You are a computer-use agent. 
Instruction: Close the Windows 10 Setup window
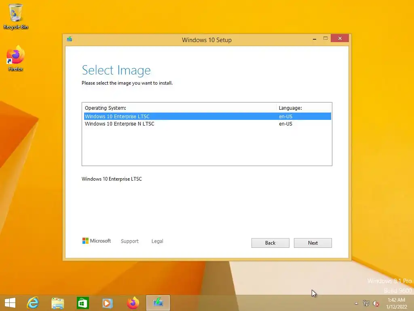[x=340, y=38]
